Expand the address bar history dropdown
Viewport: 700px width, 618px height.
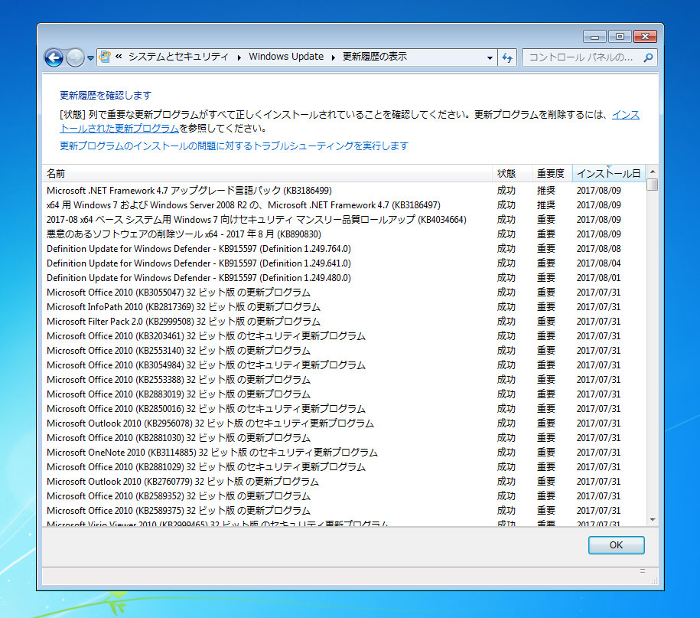pyautogui.click(x=490, y=57)
